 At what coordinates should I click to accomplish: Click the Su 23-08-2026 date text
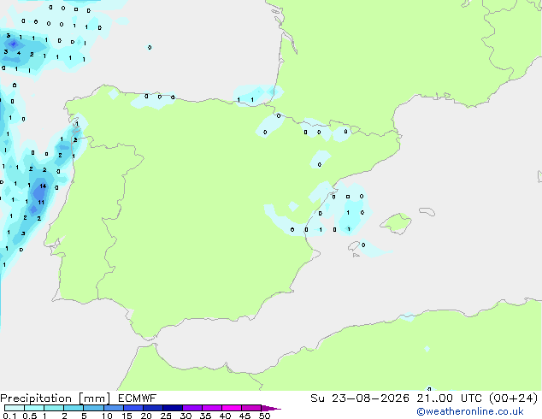point(360,398)
